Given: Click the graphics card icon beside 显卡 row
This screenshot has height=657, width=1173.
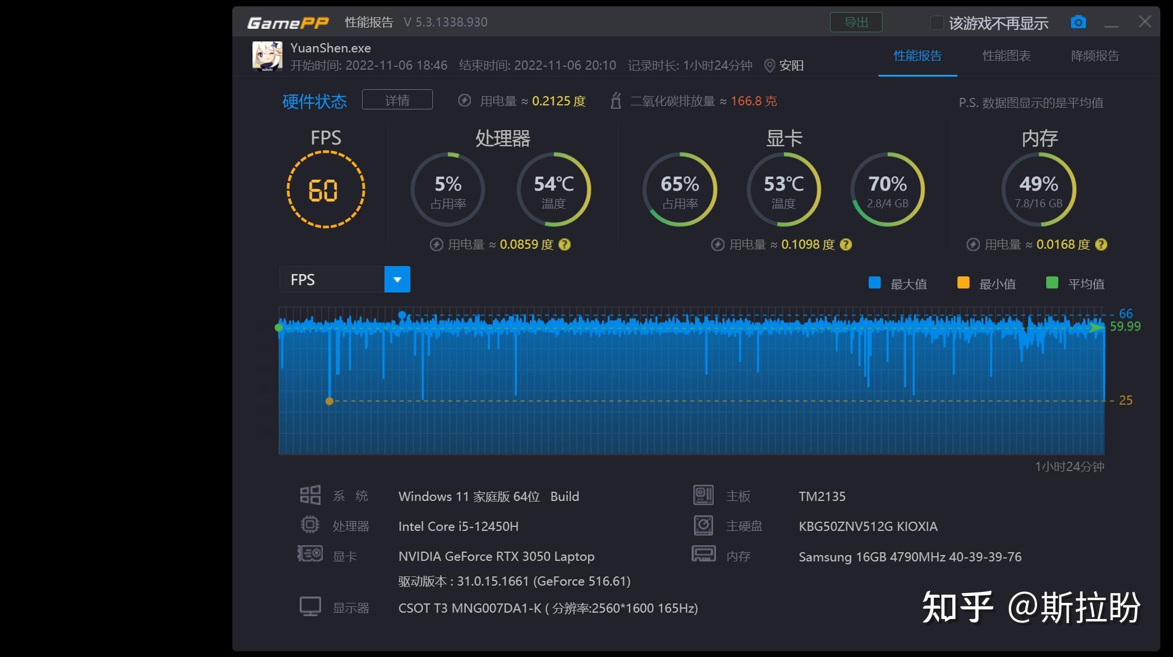Looking at the screenshot, I should coord(310,554).
